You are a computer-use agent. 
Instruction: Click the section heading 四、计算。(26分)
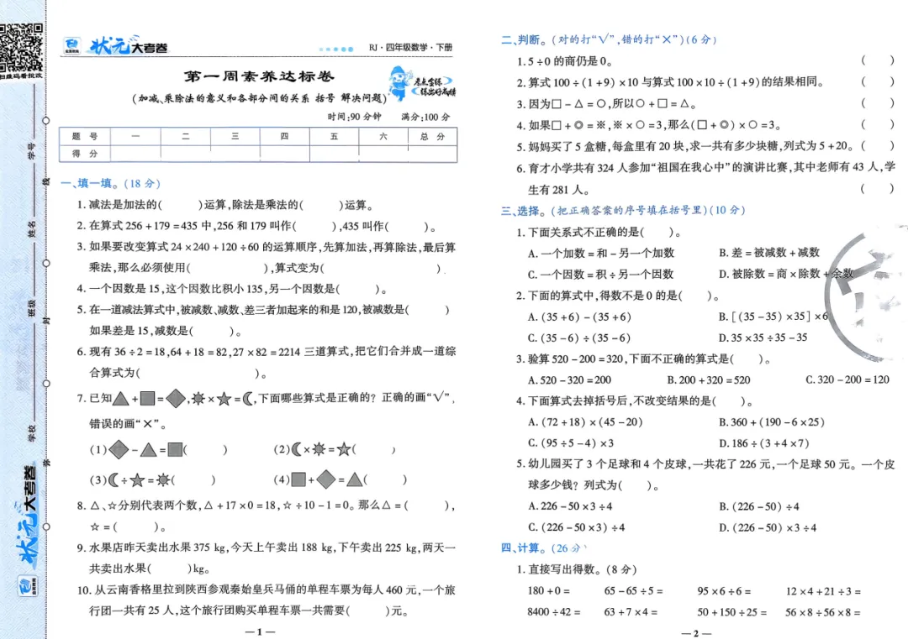click(x=543, y=547)
